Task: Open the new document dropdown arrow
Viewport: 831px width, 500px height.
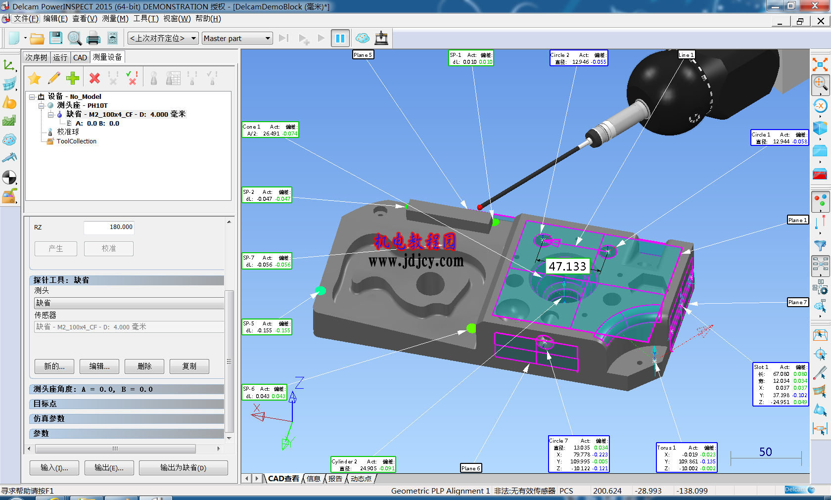Action: (x=25, y=38)
